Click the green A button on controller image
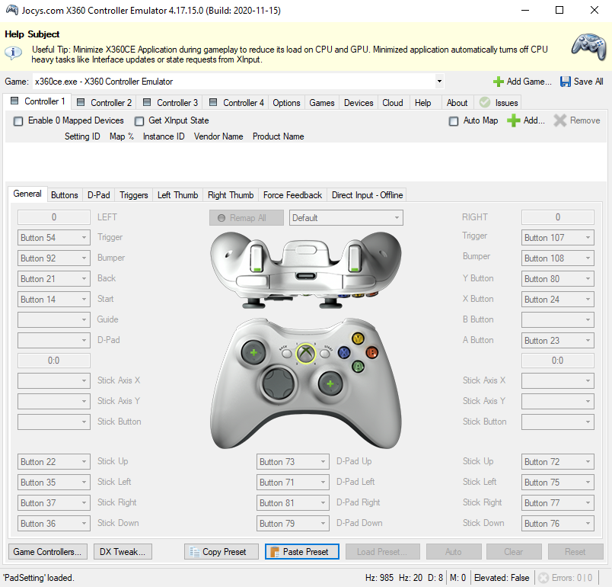Viewport: 612px width, 587px height. (358, 367)
